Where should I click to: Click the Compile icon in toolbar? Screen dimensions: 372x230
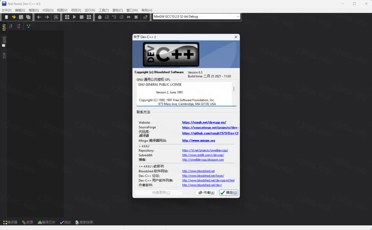coord(67,17)
